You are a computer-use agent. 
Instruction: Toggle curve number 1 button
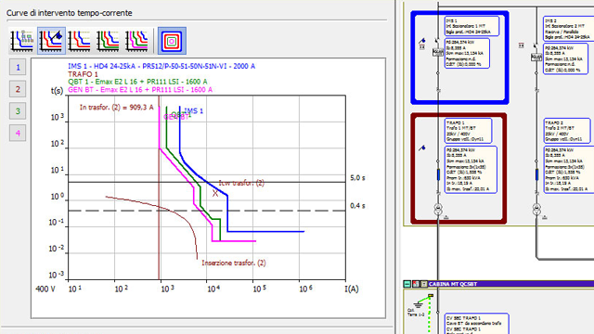[18, 68]
